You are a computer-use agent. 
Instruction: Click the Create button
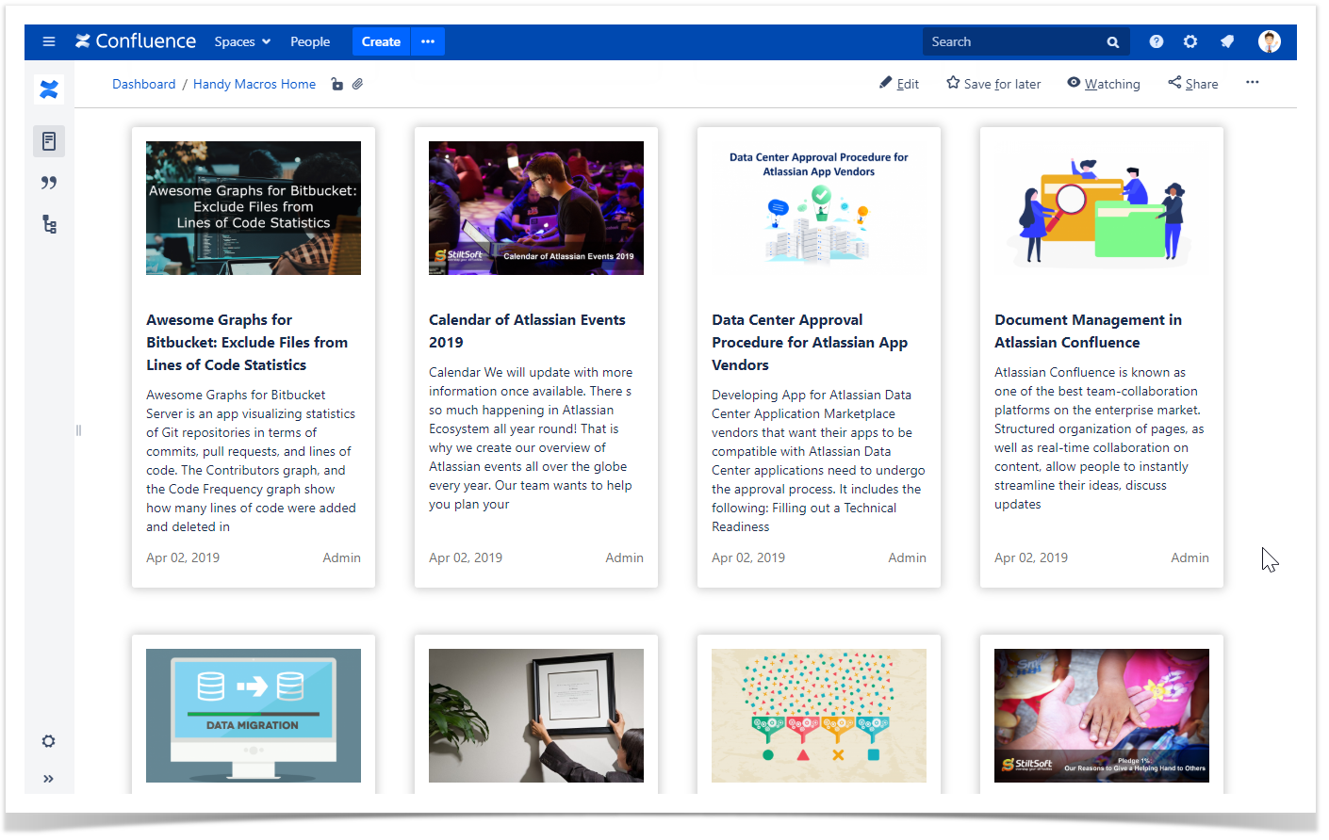click(x=381, y=41)
